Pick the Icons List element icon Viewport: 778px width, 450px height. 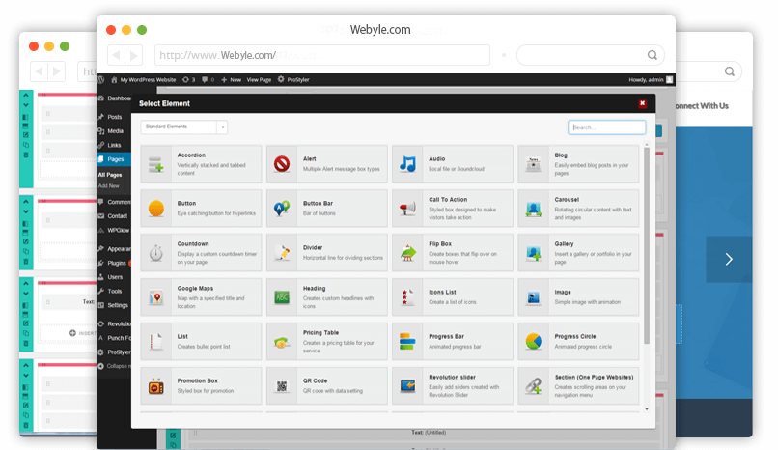(407, 297)
